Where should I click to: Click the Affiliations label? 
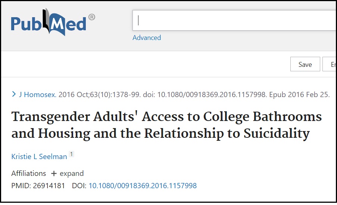coord(29,173)
